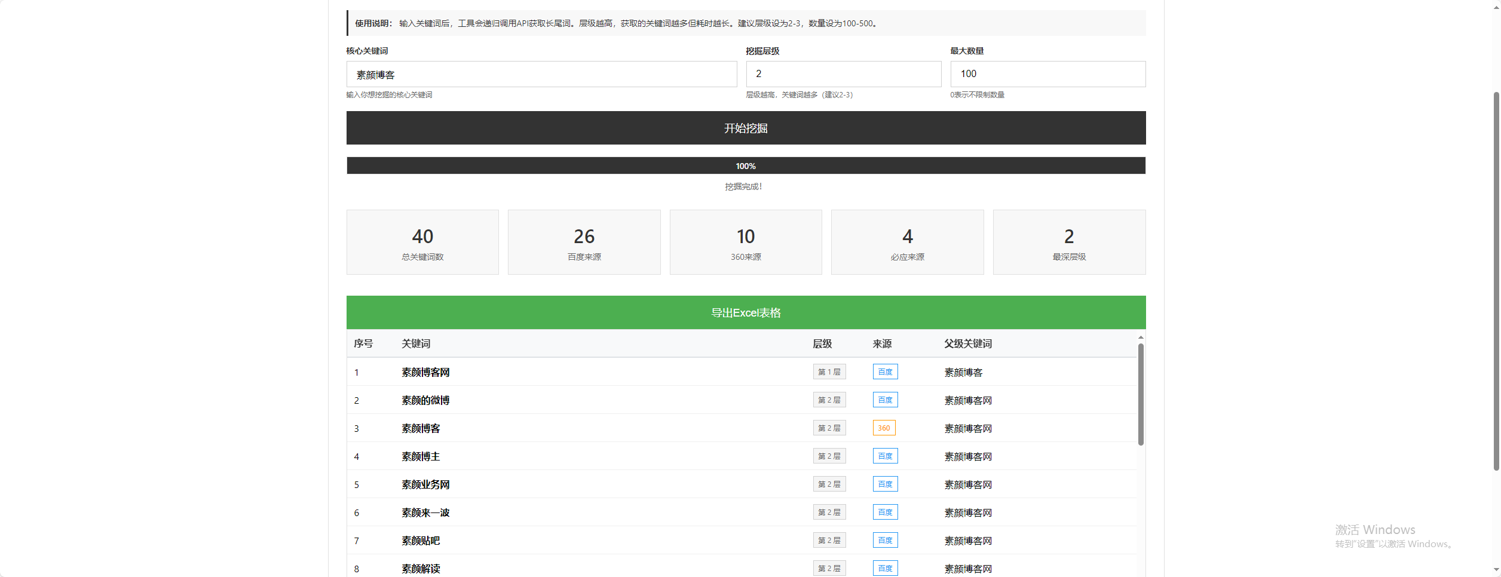1501x577 pixels.
Task: Click the 第 2 层 tag beside 素颜博主
Action: pos(829,456)
